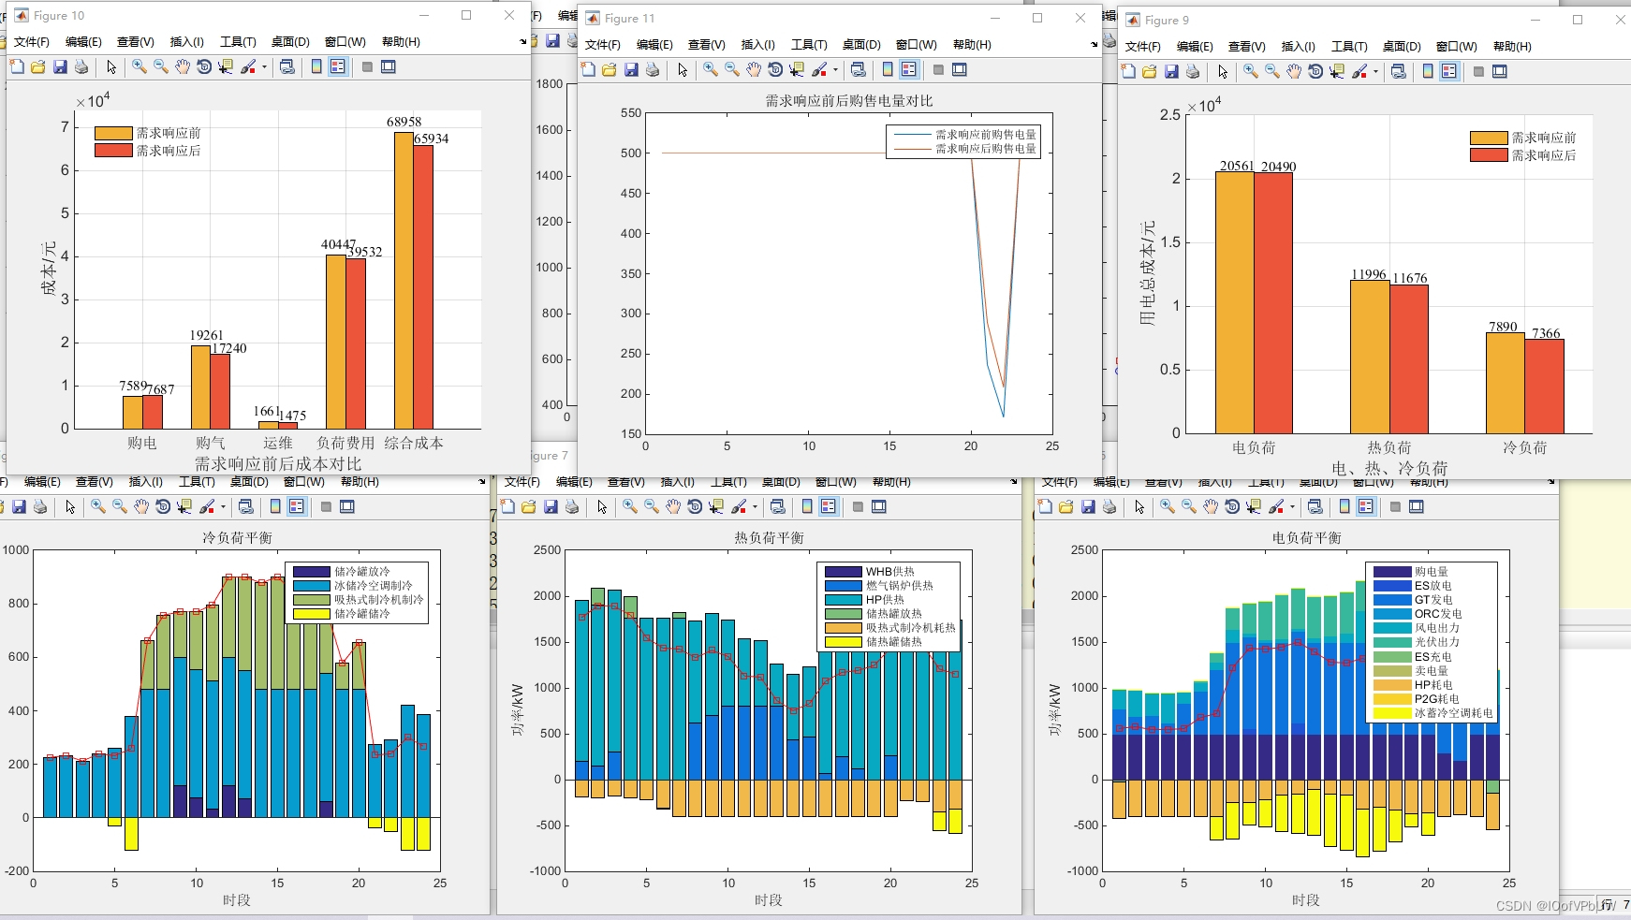Image resolution: width=1631 pixels, height=920 pixels.
Task: Click 综合成本 axis label in Figure 10
Action: coord(414,443)
